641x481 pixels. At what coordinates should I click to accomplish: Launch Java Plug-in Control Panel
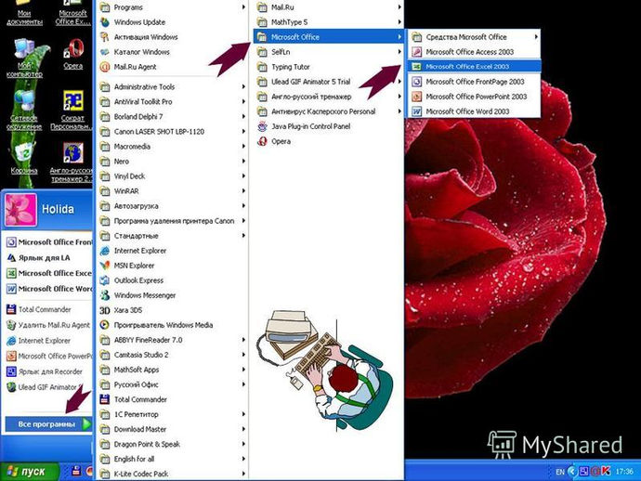pos(328,126)
